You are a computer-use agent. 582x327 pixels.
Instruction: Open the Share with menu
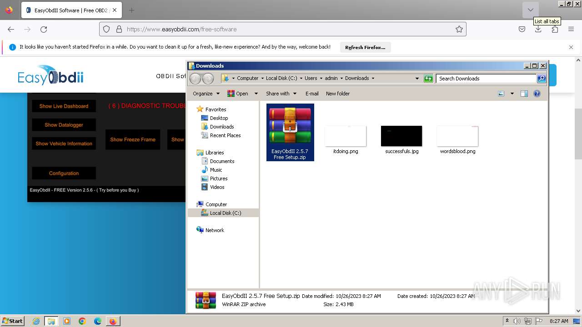[281, 94]
